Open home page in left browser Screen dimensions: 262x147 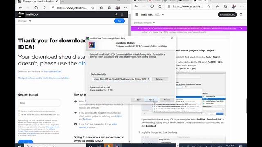point(44,7)
